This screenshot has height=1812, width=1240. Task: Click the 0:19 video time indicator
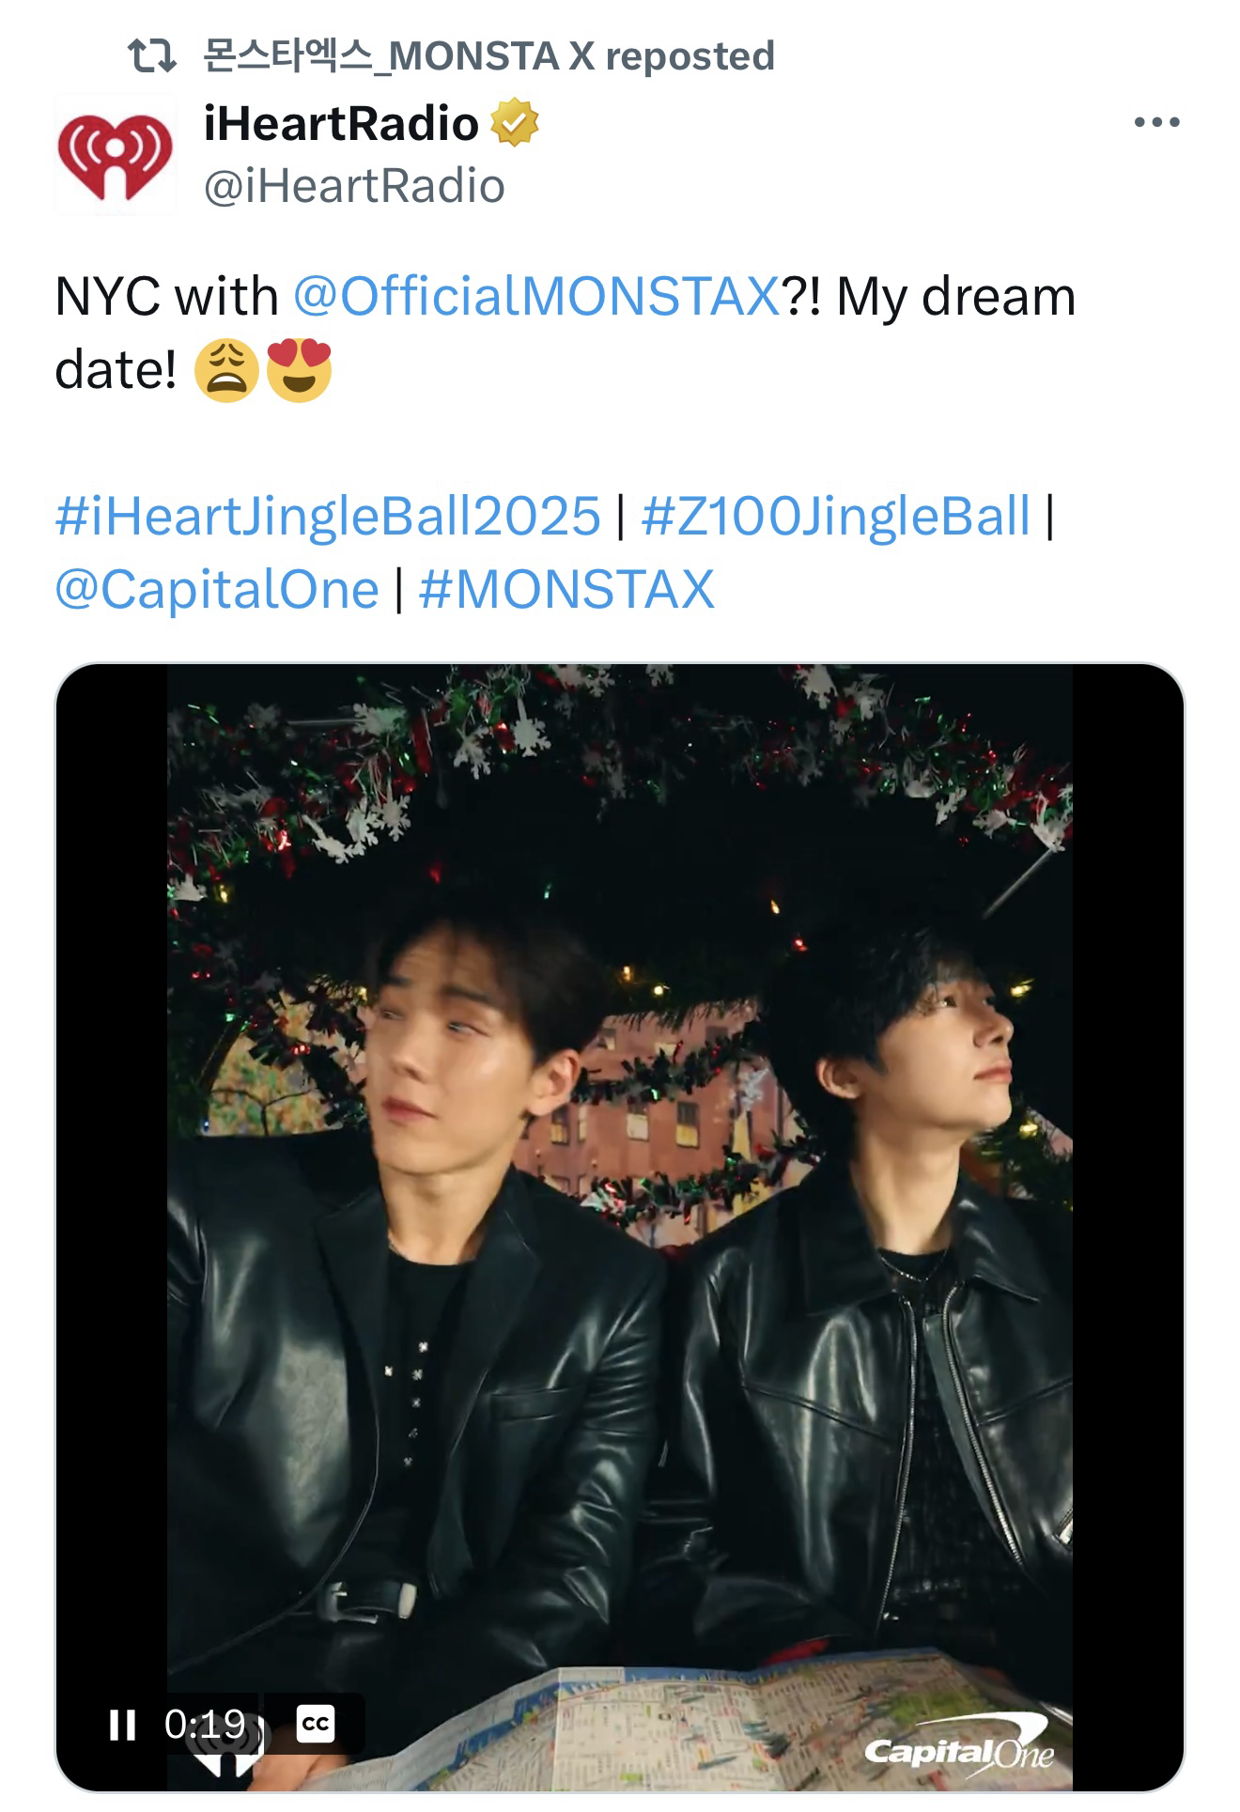coord(204,1724)
